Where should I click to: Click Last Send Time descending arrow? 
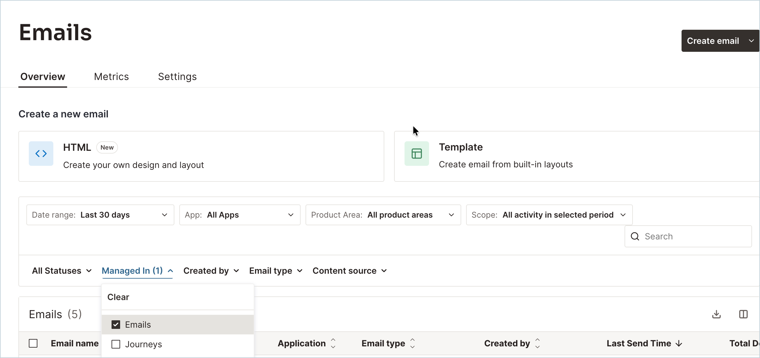click(x=679, y=344)
